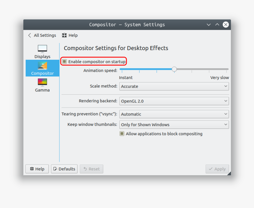Open the Keep window thumbnails dropdown
This screenshot has height=208, width=254.
coord(174,124)
